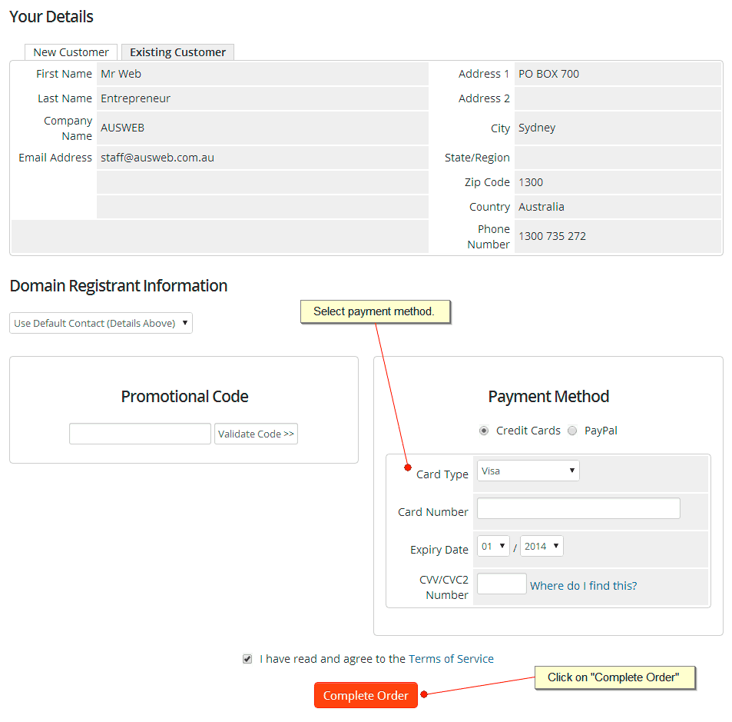Click the Last Name field with Entrepreneur
The image size is (732, 722).
click(x=263, y=98)
